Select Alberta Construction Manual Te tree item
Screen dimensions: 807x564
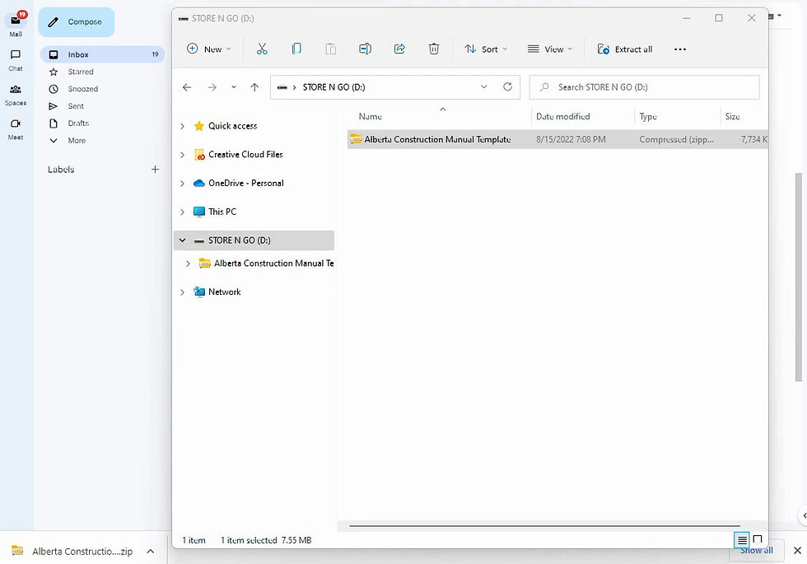pyautogui.click(x=273, y=263)
